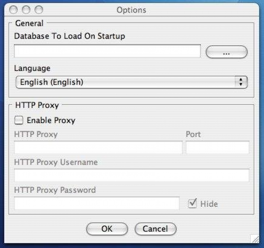Click the HTTP Proxy group box heading
This screenshot has height=248, width=264.
[x=37, y=105]
